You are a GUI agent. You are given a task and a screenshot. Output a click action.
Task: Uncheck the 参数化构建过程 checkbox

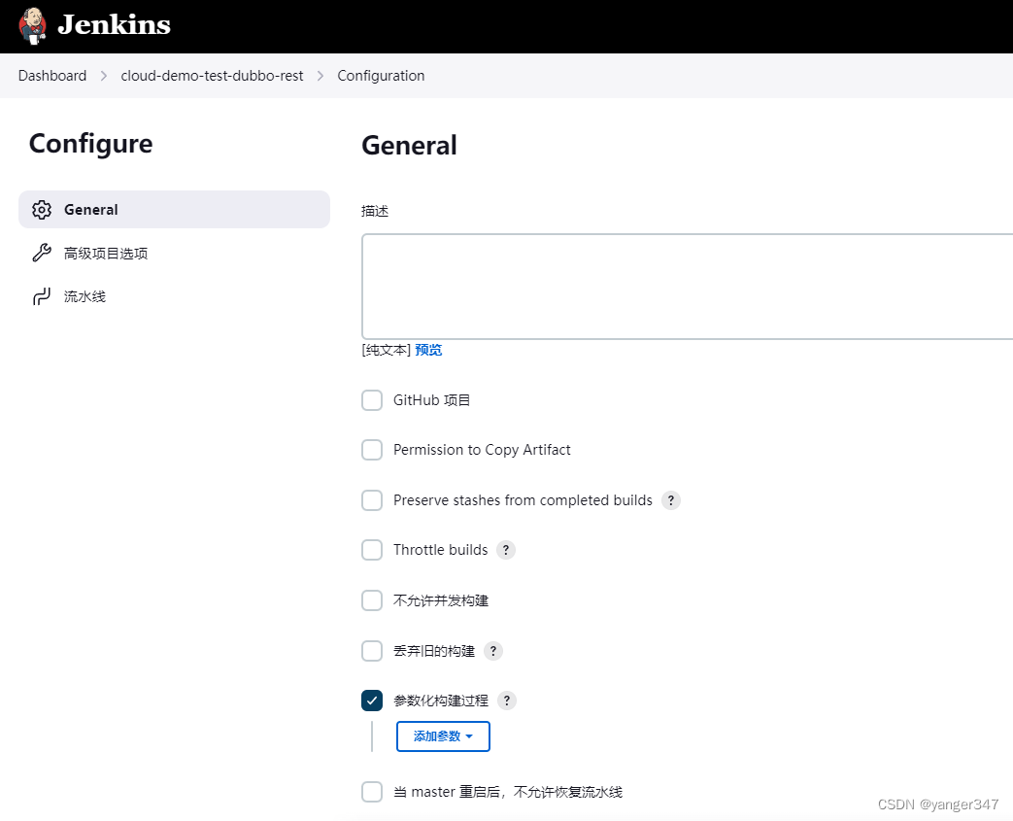[372, 701]
